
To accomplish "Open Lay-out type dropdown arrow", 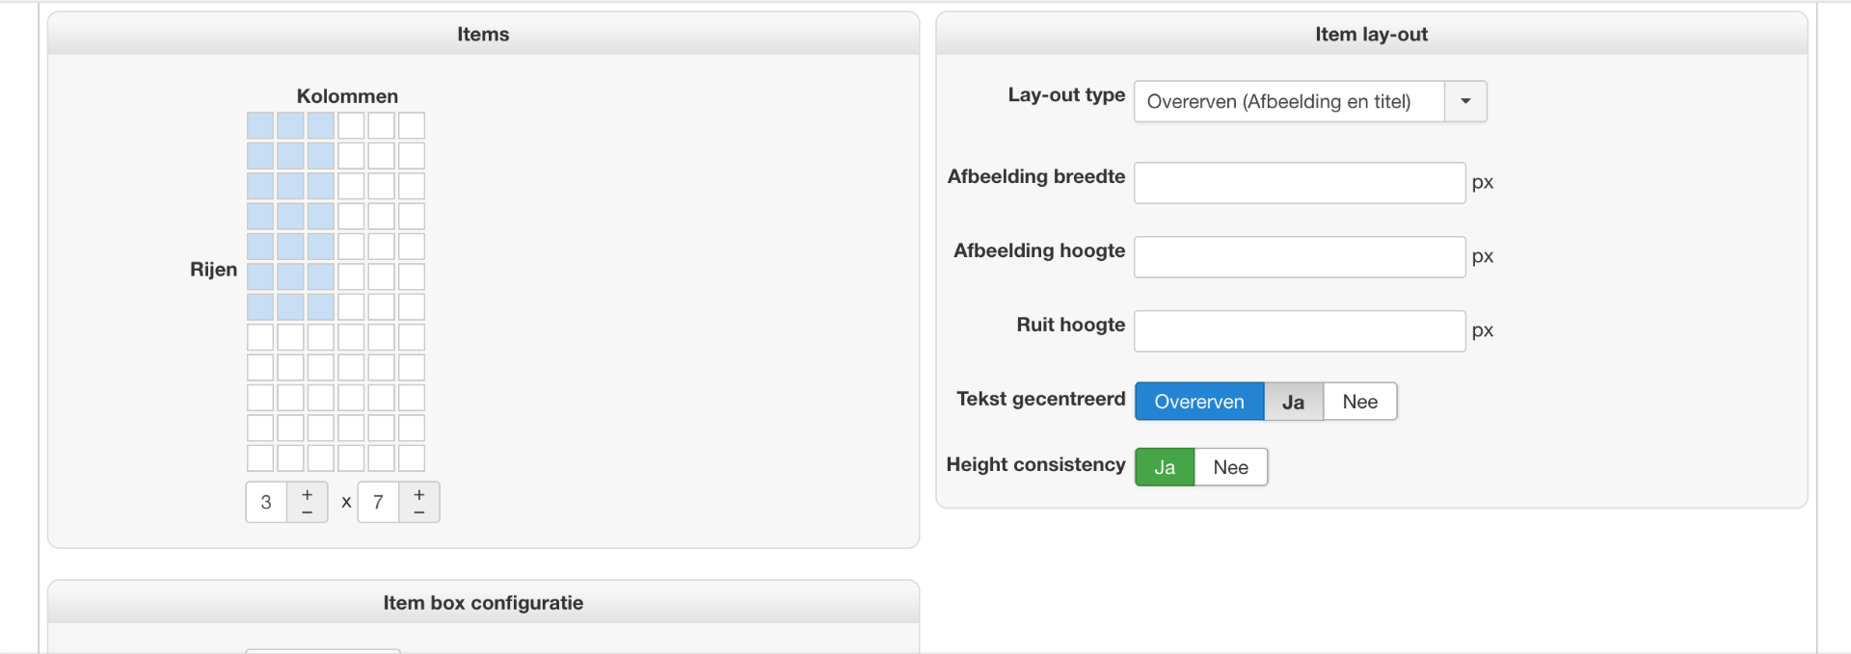I will [x=1465, y=101].
